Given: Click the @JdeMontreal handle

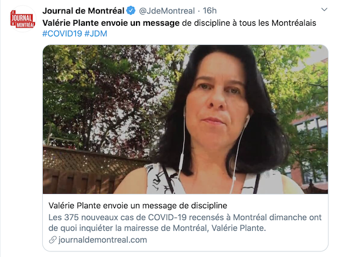Looking at the screenshot, I should 167,11.
